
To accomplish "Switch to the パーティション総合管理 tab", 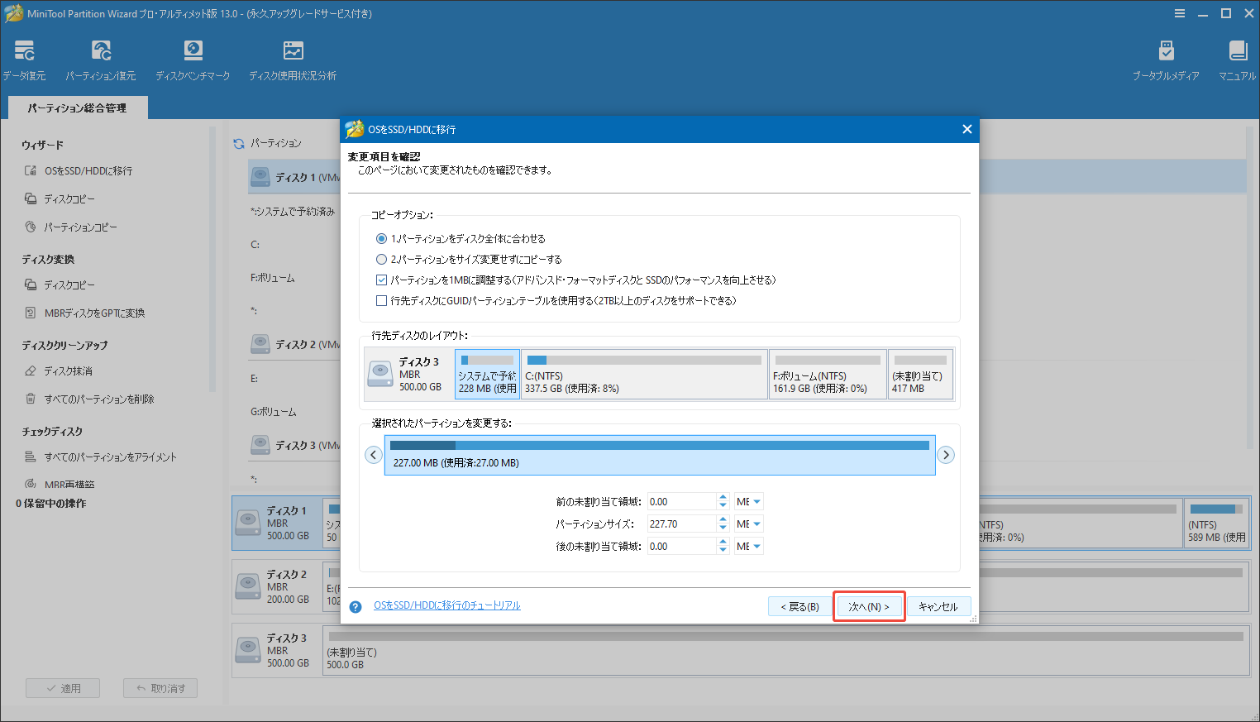I will (77, 107).
